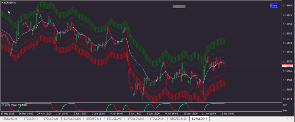
Task: Click the 1.15195 price scale value
Action: 287,90
